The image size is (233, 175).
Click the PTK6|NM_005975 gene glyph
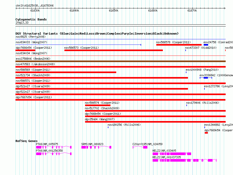[x=54, y=147]
